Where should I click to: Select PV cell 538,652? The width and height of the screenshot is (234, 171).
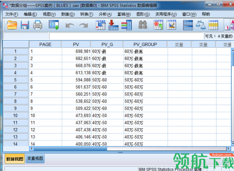click(76, 101)
